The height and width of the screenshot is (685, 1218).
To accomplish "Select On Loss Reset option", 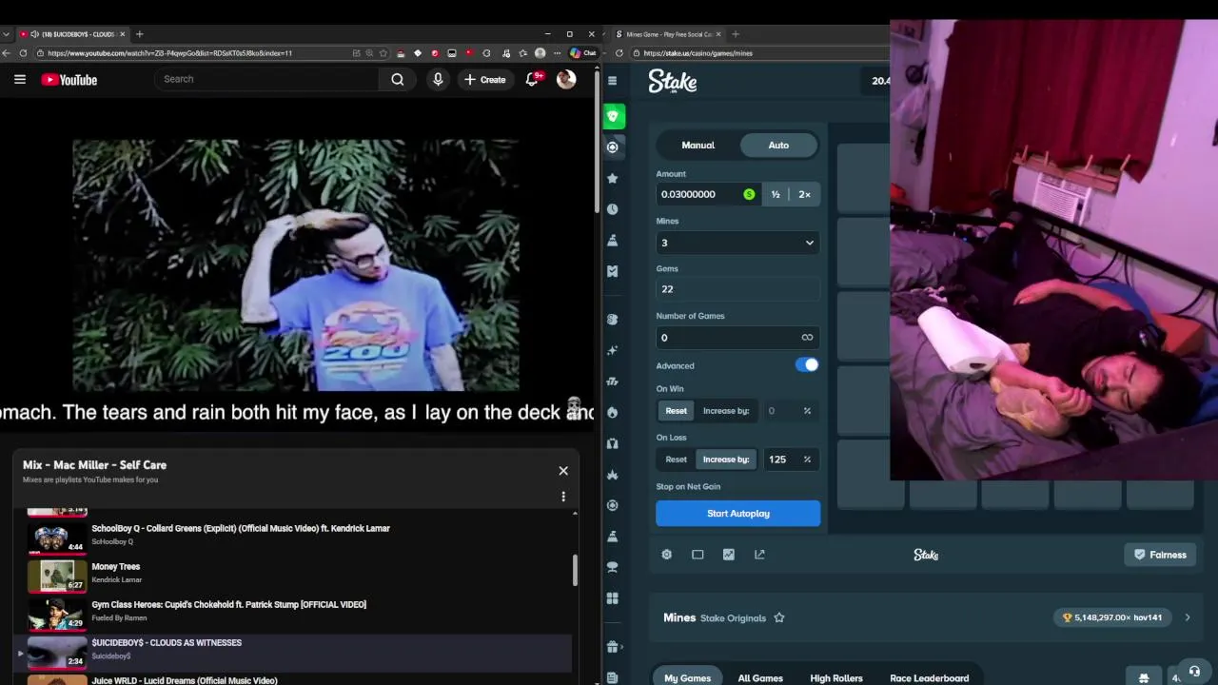I will pos(676,460).
